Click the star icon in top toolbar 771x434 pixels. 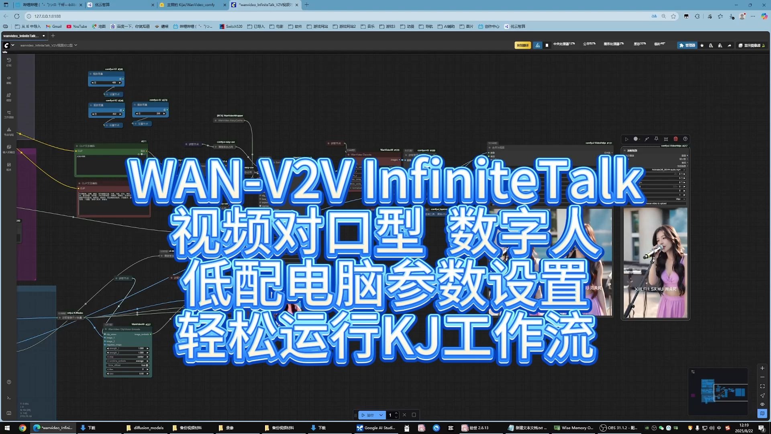point(702,45)
